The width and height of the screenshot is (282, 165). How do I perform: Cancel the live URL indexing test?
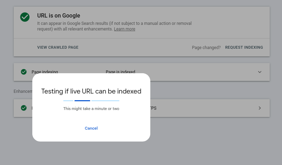click(91, 128)
